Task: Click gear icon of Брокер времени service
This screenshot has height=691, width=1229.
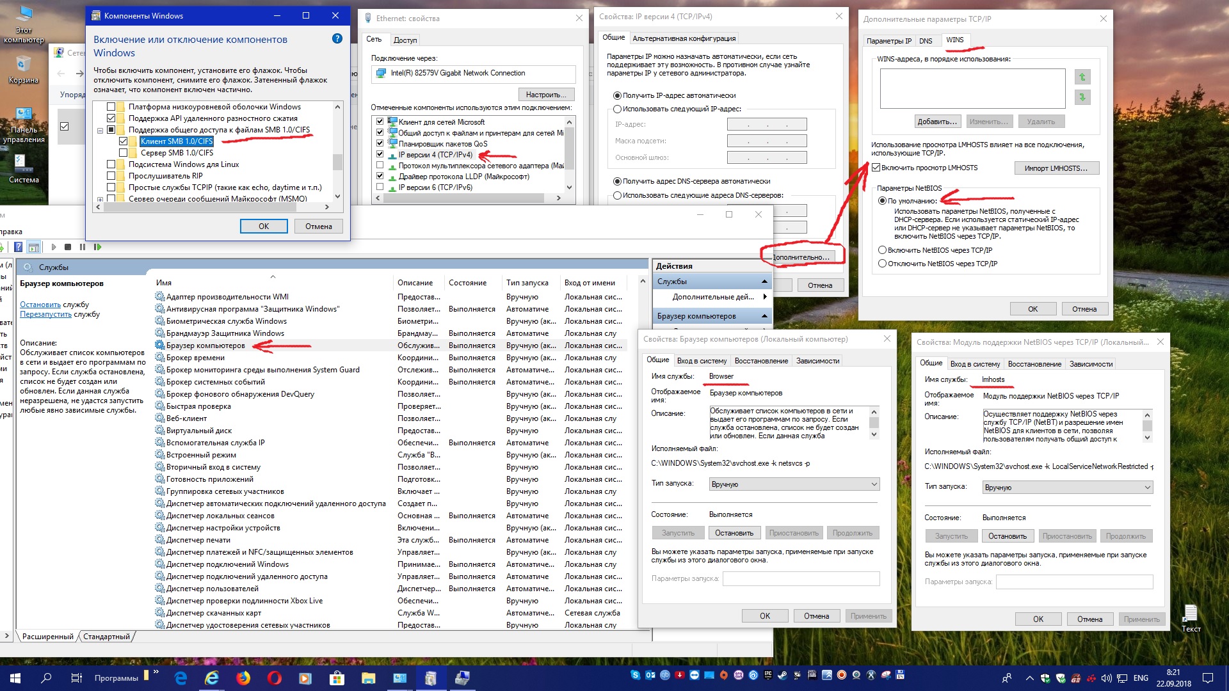Action: [x=160, y=358]
